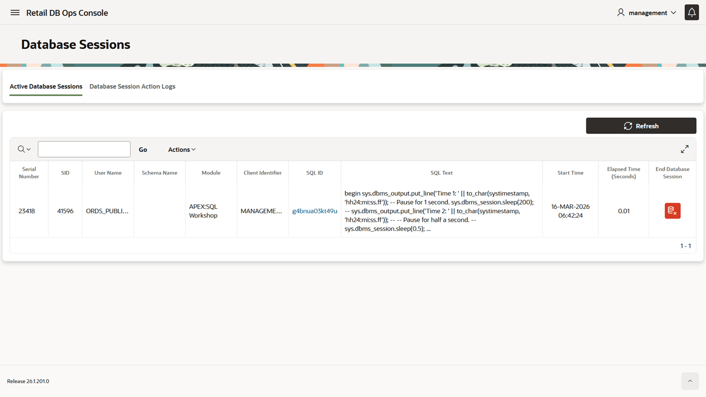
Task: Switch to Active Database Sessions tab
Action: point(46,87)
